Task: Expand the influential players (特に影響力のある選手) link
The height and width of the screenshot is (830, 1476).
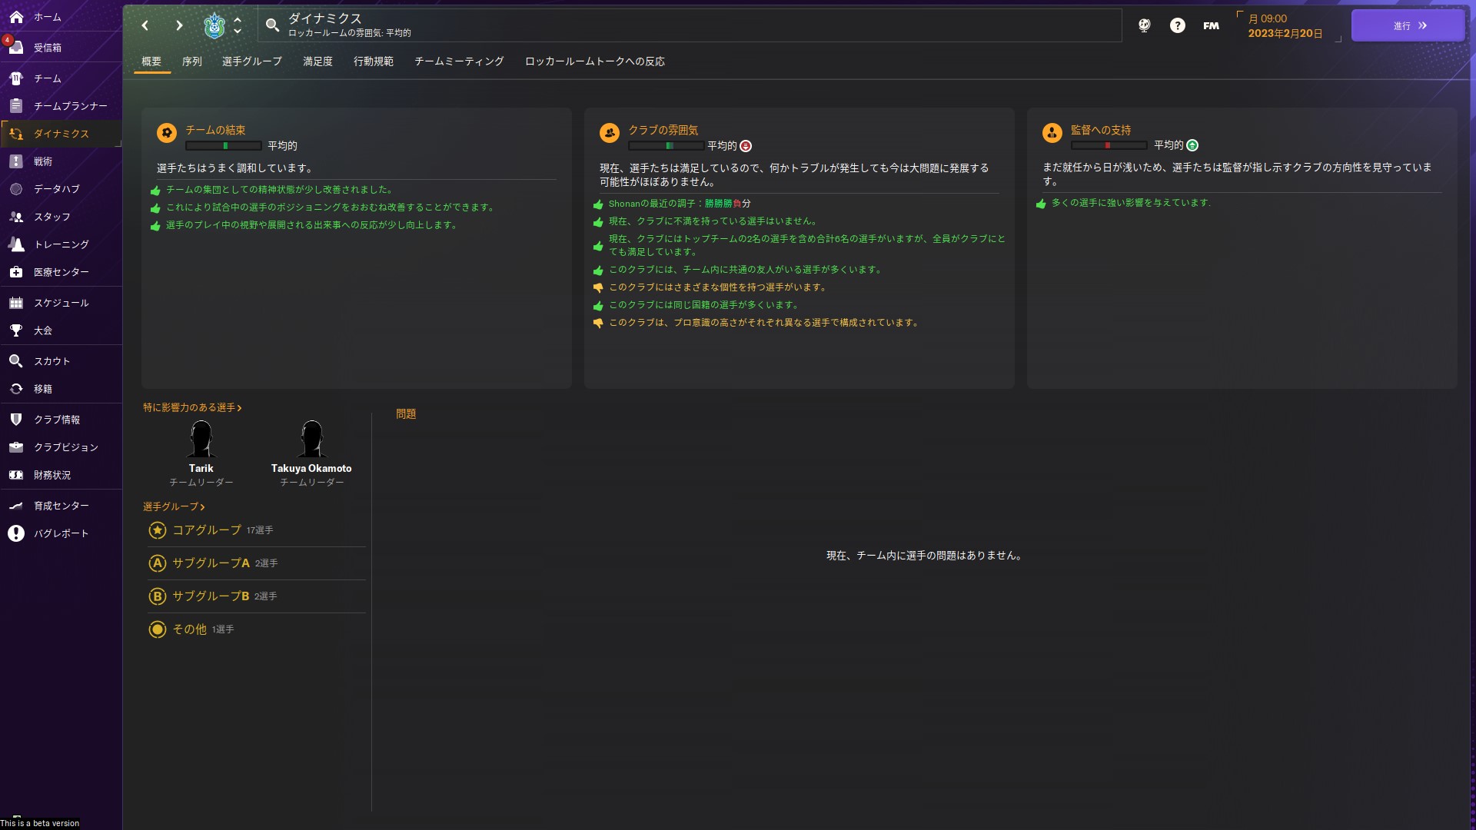Action: pyautogui.click(x=192, y=407)
